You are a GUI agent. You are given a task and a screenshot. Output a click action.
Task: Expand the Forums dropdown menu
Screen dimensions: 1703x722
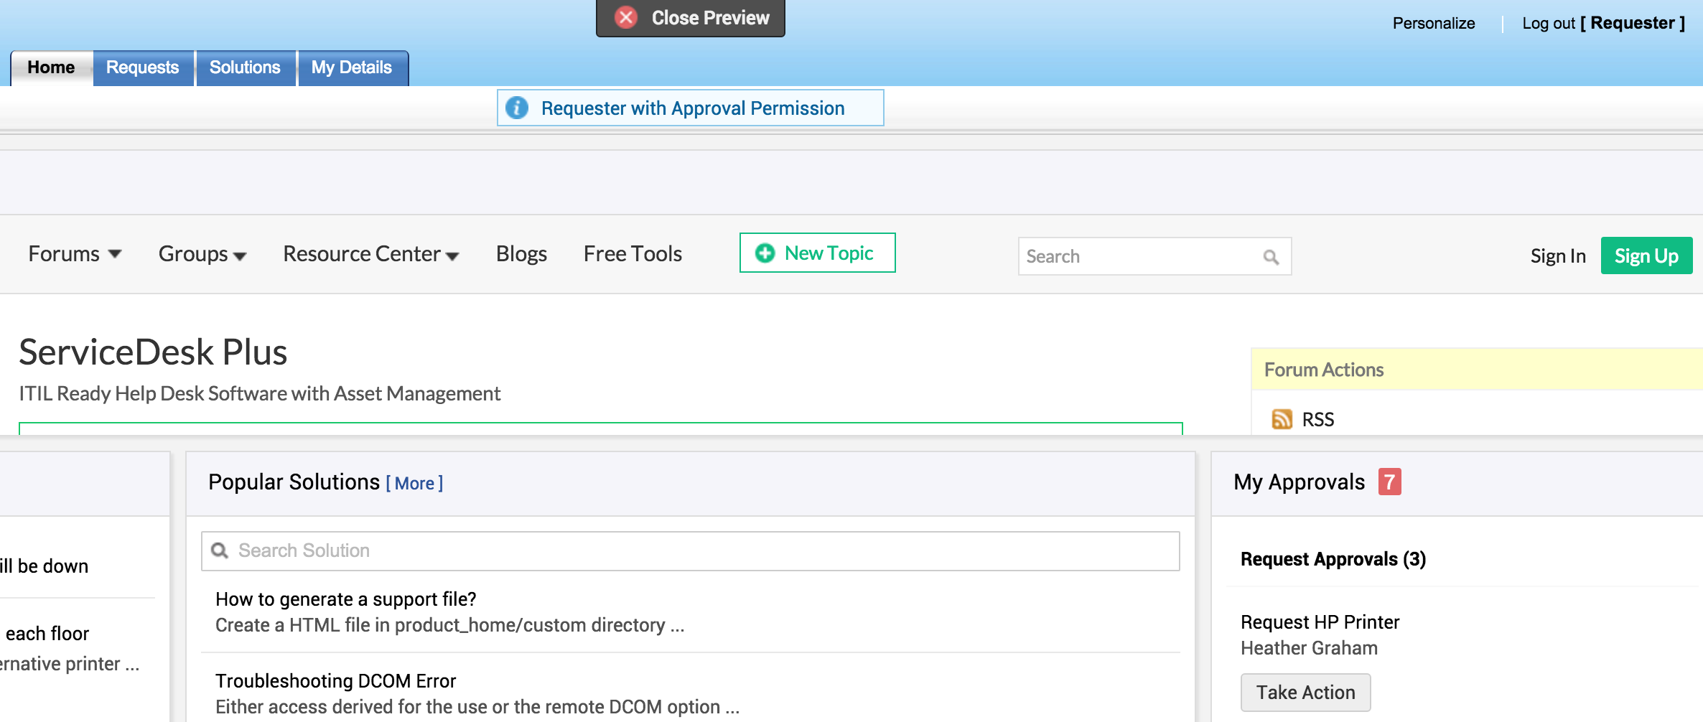[x=75, y=254]
